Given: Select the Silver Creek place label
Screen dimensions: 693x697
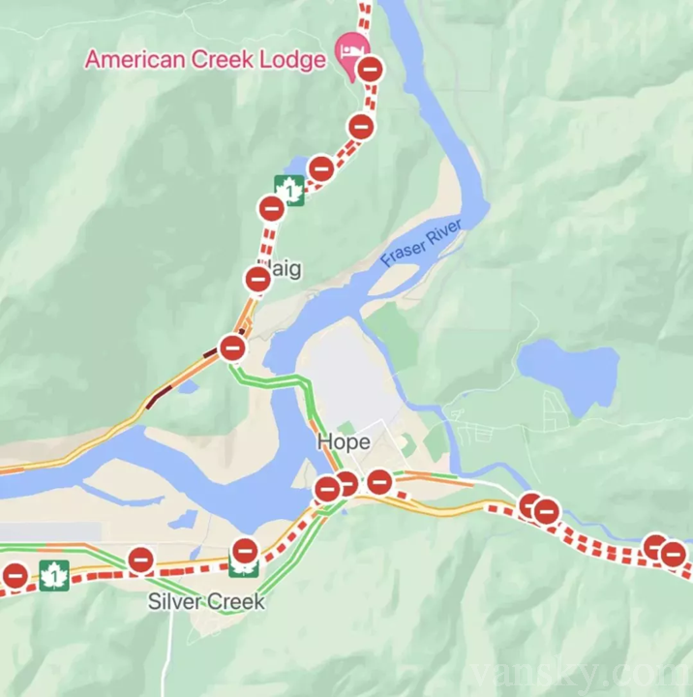Looking at the screenshot, I should click(206, 602).
